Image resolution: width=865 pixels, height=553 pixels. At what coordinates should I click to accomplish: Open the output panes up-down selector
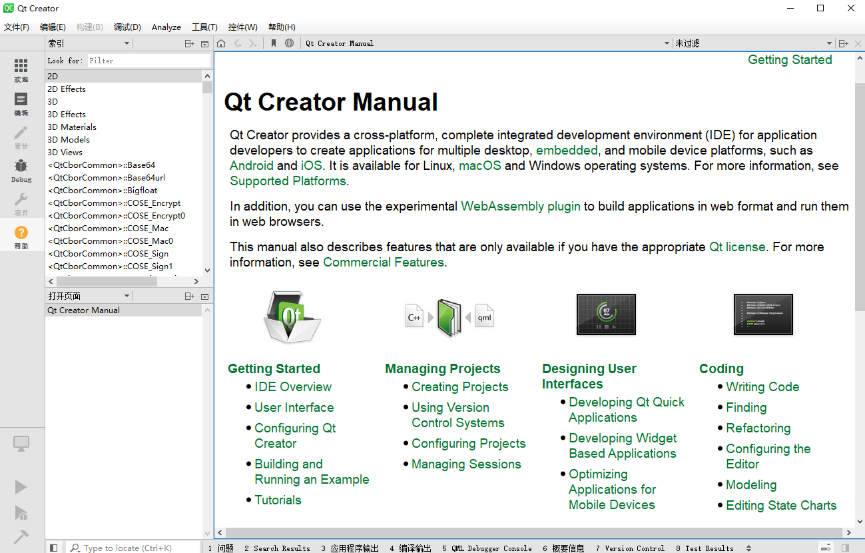coord(748,548)
